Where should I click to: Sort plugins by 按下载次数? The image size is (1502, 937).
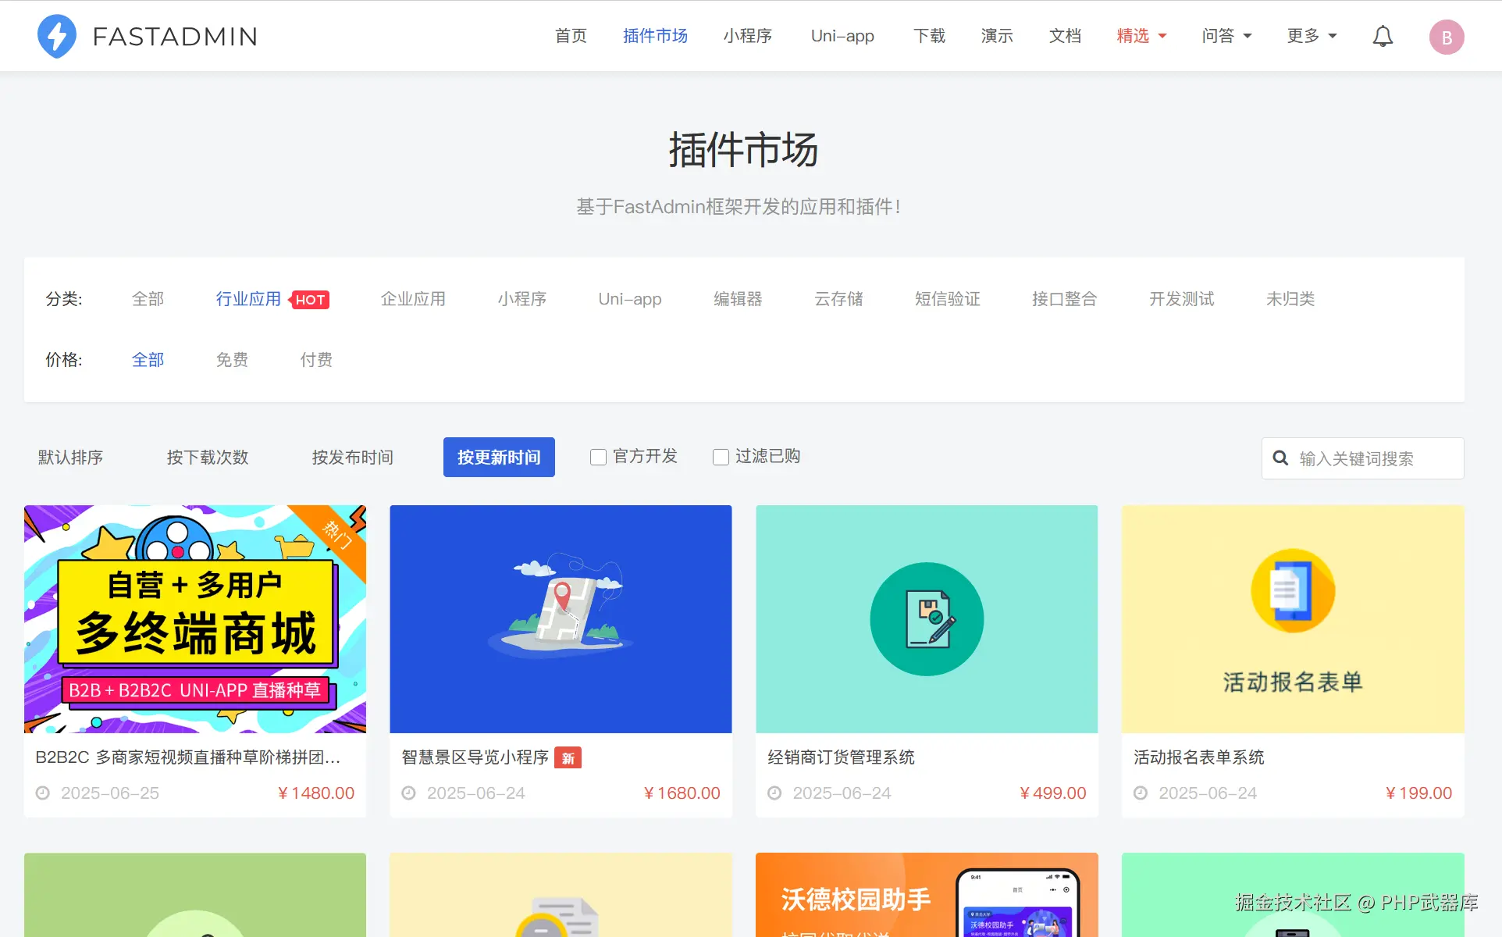pyautogui.click(x=208, y=458)
